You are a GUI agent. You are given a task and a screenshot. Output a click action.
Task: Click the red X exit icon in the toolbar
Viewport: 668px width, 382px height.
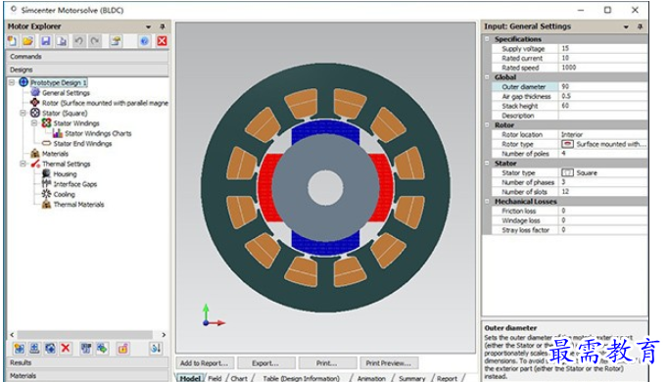[162, 41]
